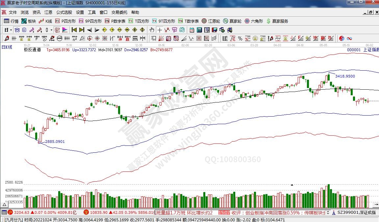Click the yin-yang icon in toolbar
The image size is (379, 222).
341,38
